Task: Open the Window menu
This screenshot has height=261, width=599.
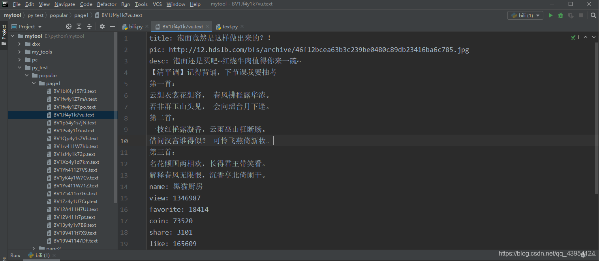Action: 176,4
